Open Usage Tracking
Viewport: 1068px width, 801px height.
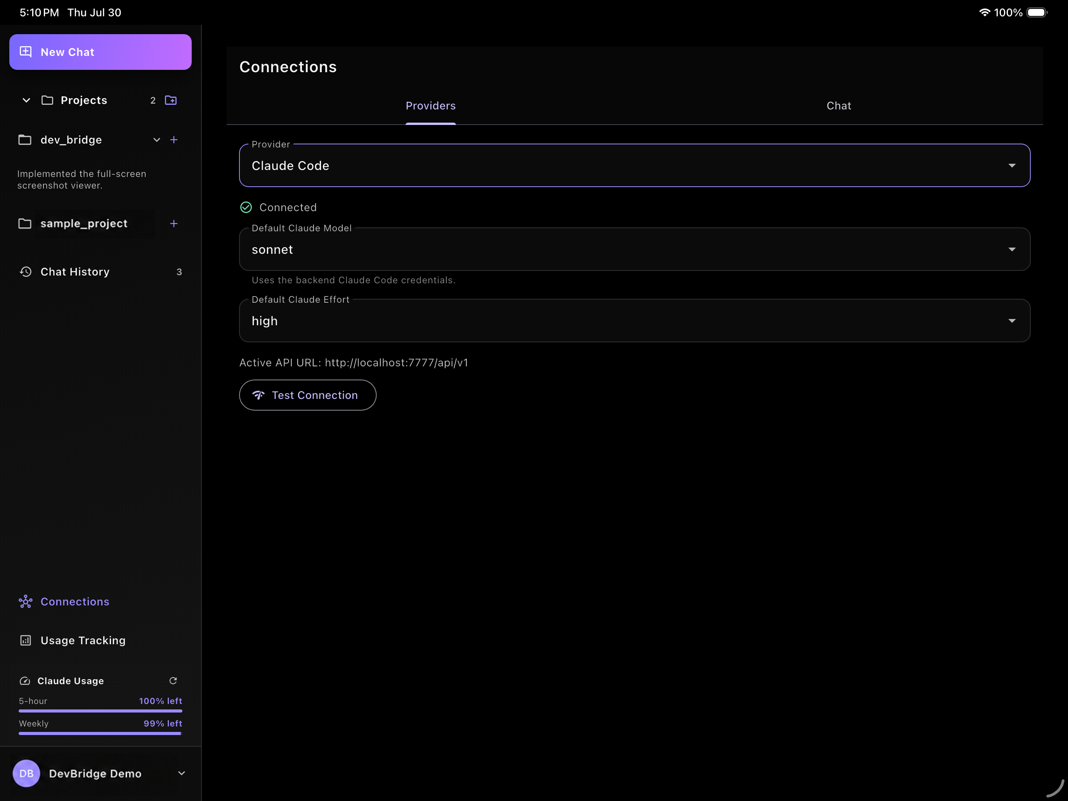101,640
